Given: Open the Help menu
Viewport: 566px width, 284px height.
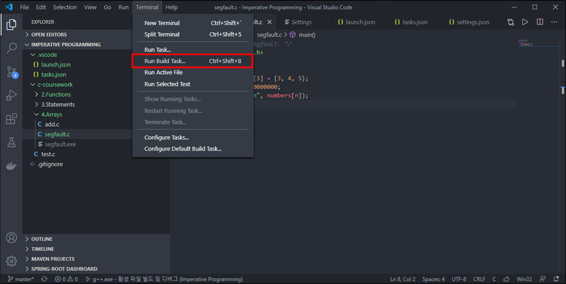Looking at the screenshot, I should (172, 7).
